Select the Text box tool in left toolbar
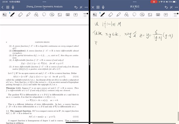 click(x=75, y=15)
